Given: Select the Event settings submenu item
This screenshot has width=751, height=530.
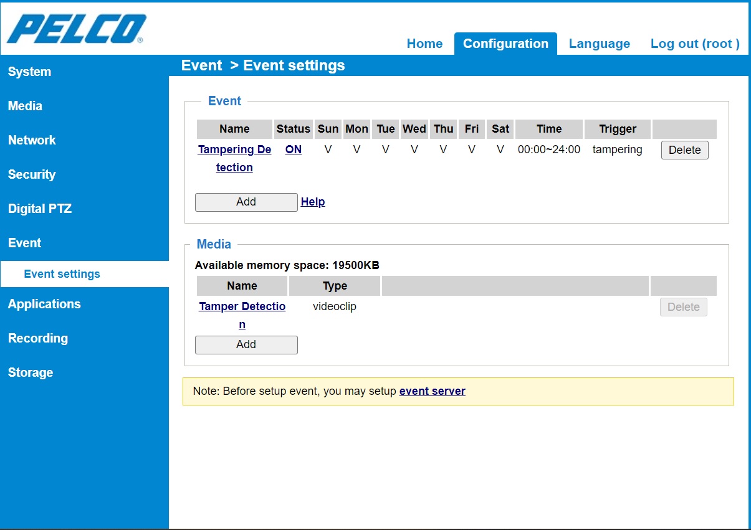Looking at the screenshot, I should (62, 274).
